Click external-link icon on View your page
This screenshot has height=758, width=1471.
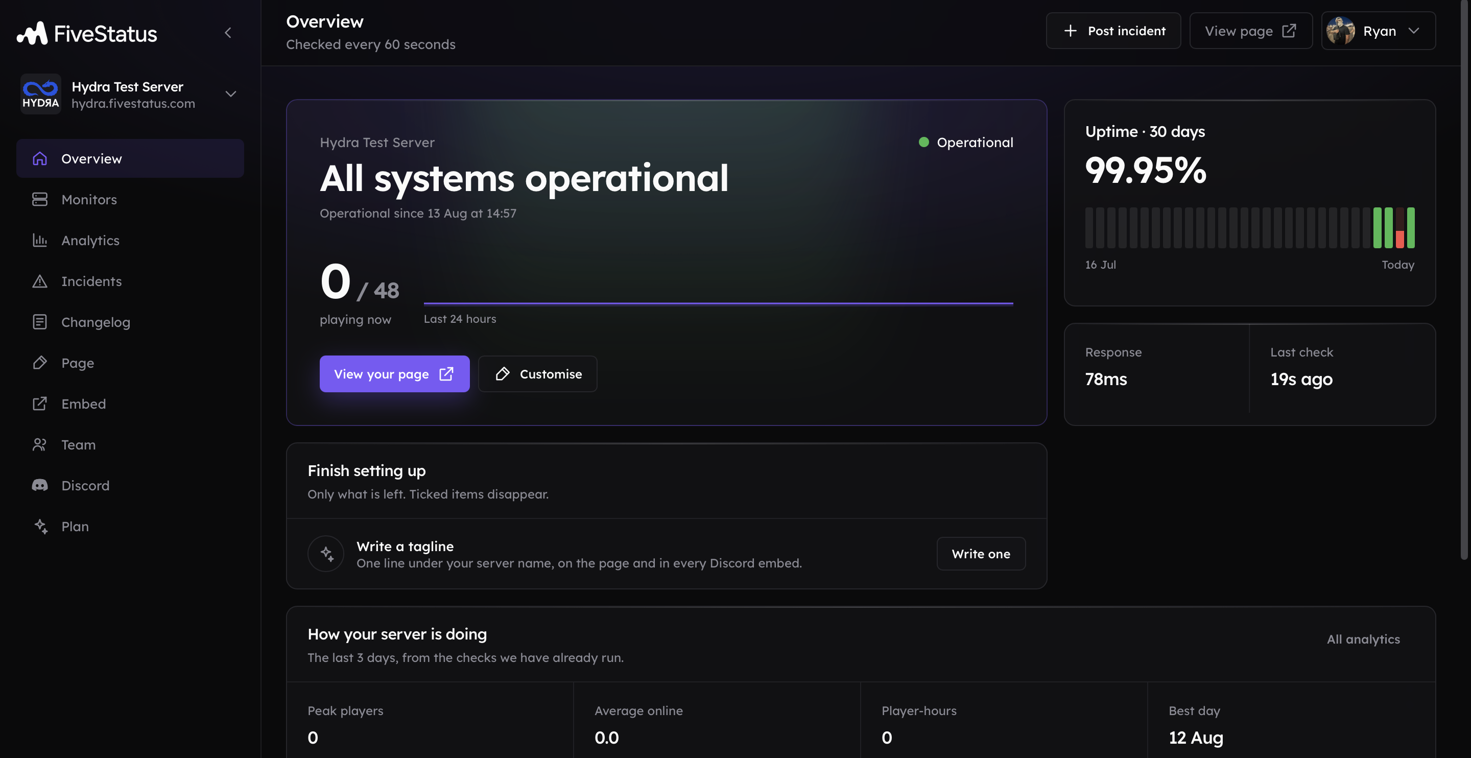(x=446, y=374)
